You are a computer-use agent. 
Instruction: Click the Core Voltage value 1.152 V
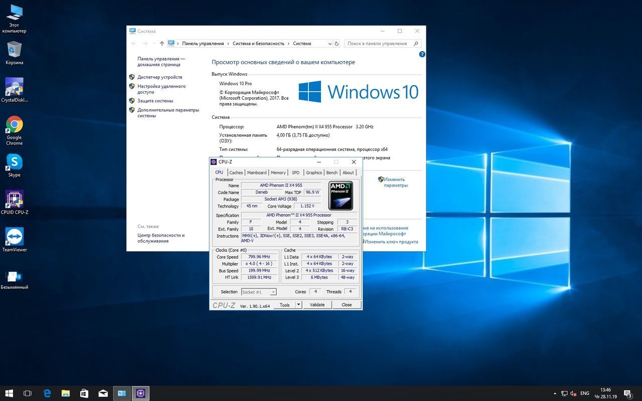coord(307,206)
